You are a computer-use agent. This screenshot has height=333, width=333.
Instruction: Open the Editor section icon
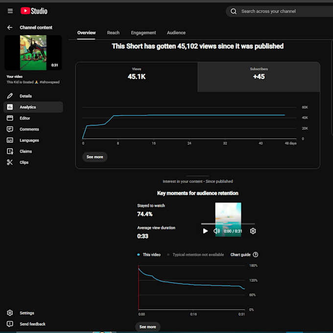(10, 118)
